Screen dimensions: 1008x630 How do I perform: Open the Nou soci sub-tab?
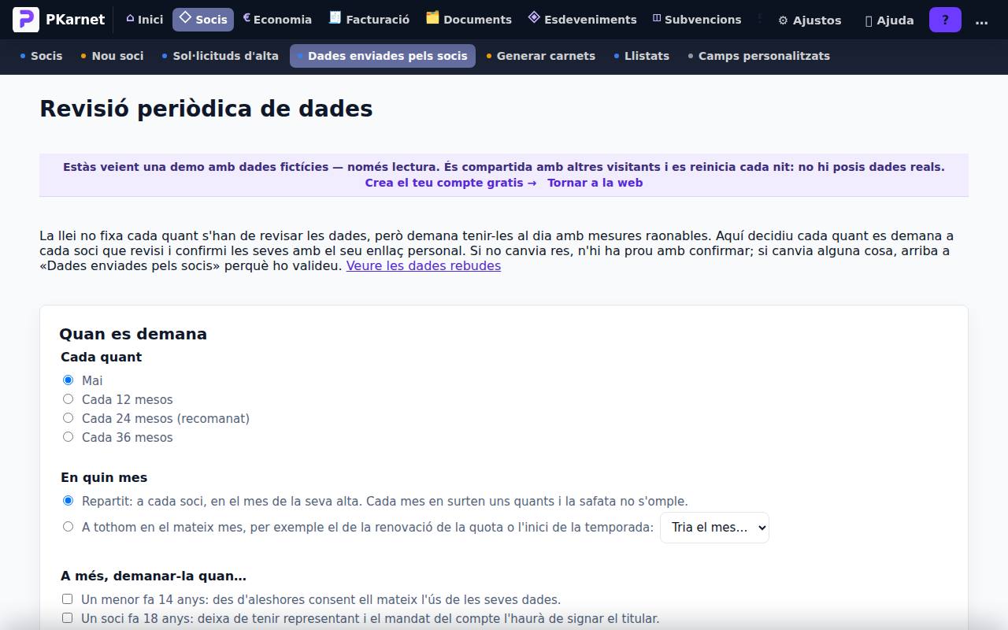[112, 56]
